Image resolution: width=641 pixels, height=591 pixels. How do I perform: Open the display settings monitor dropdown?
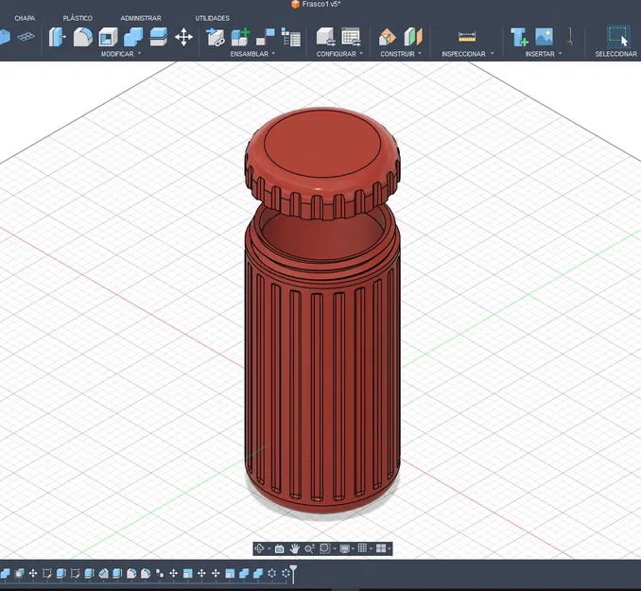pyautogui.click(x=346, y=548)
